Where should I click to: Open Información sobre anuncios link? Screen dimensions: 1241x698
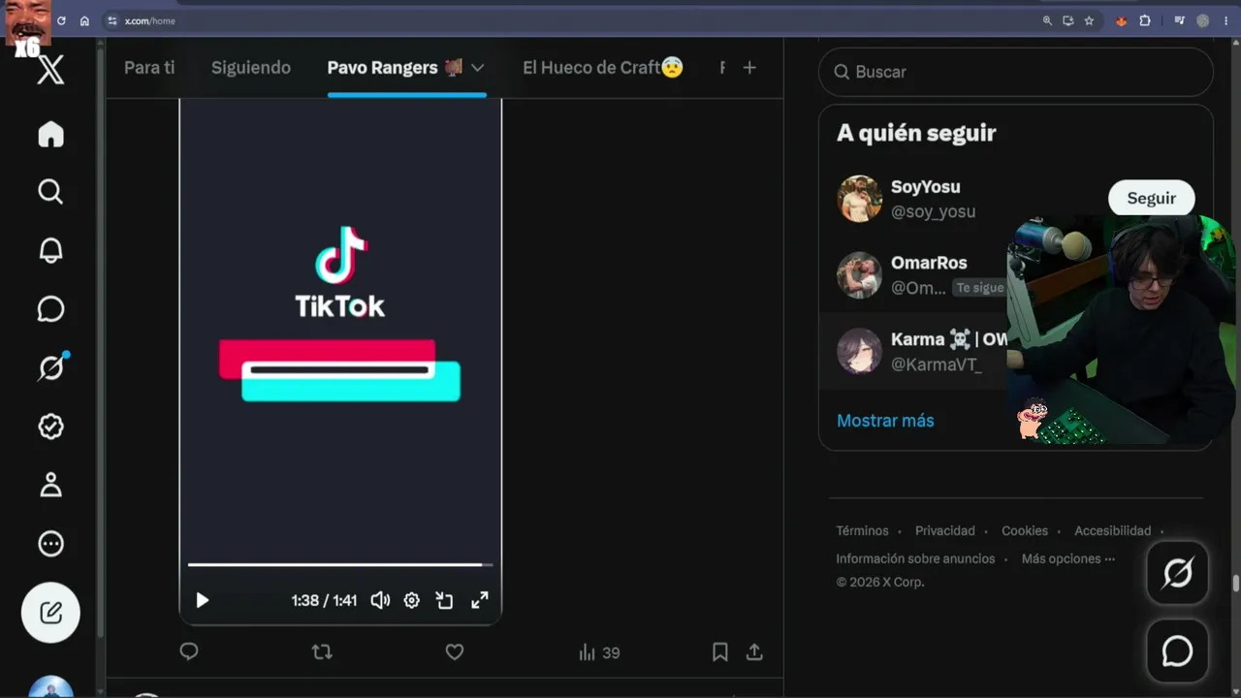(x=915, y=558)
